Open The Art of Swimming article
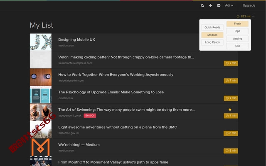Image resolution: width=266 pixels, height=166 pixels. point(126,110)
